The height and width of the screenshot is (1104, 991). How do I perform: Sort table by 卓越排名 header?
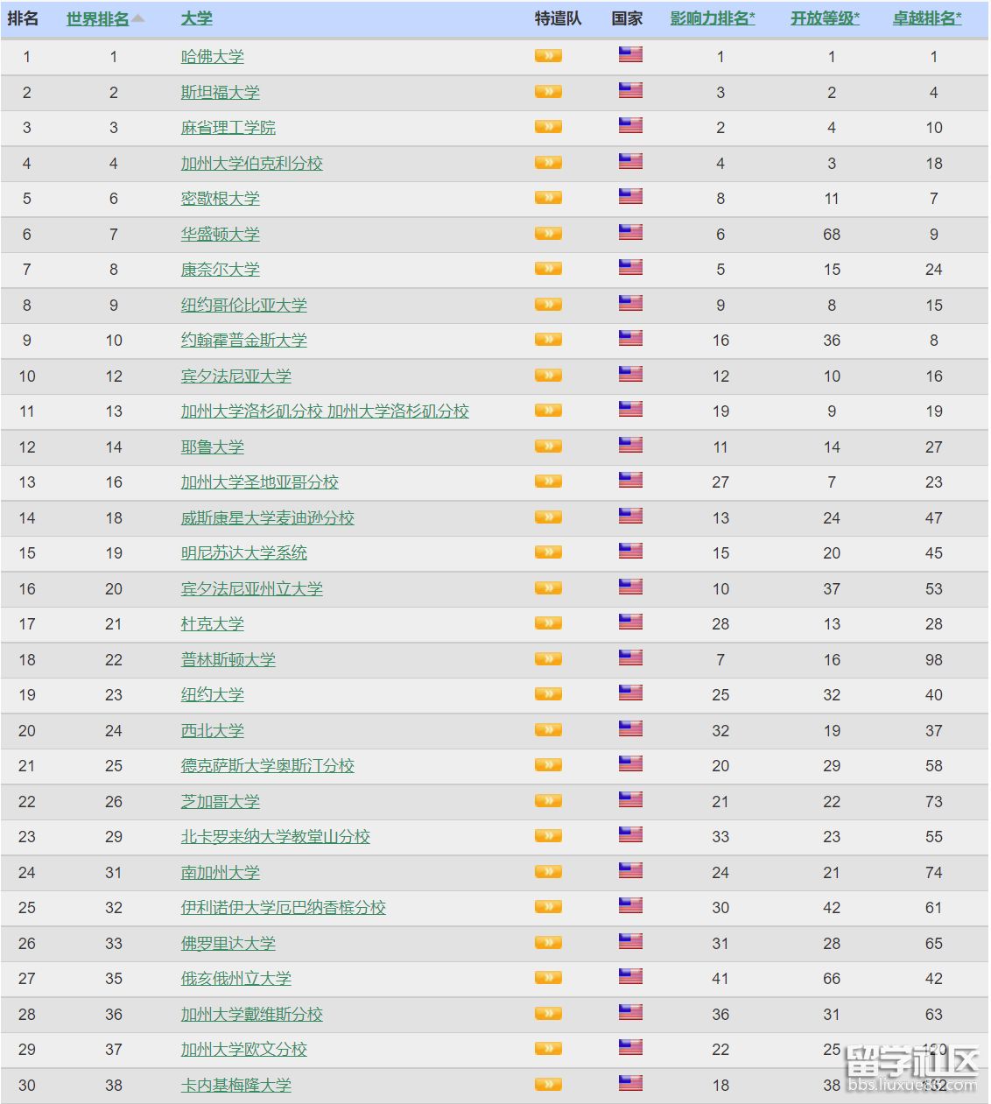click(927, 18)
